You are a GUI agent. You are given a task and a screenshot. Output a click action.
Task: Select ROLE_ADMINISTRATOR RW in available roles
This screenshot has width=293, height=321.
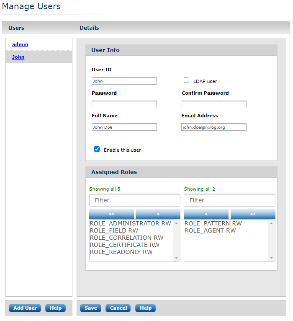[x=130, y=224]
